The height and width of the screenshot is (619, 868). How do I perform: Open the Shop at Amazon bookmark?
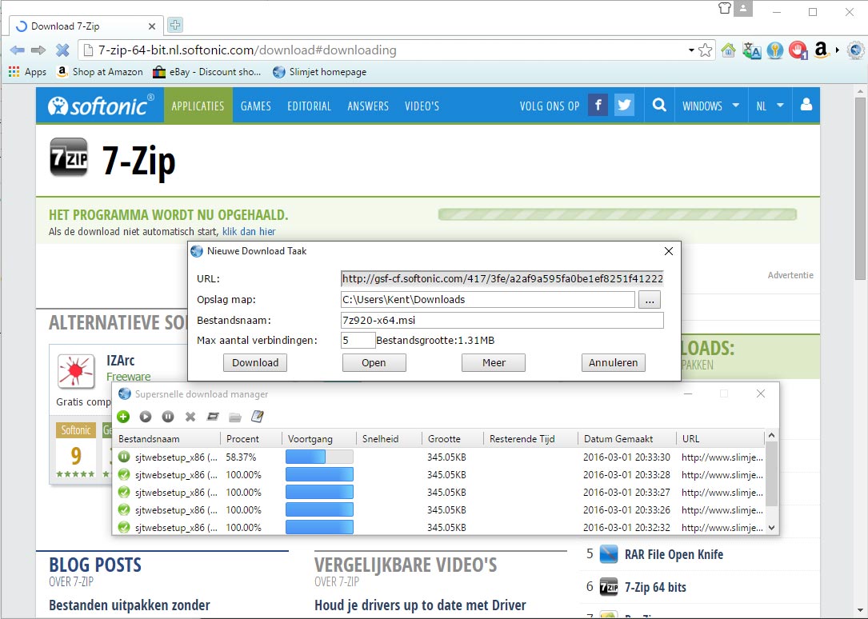point(100,72)
